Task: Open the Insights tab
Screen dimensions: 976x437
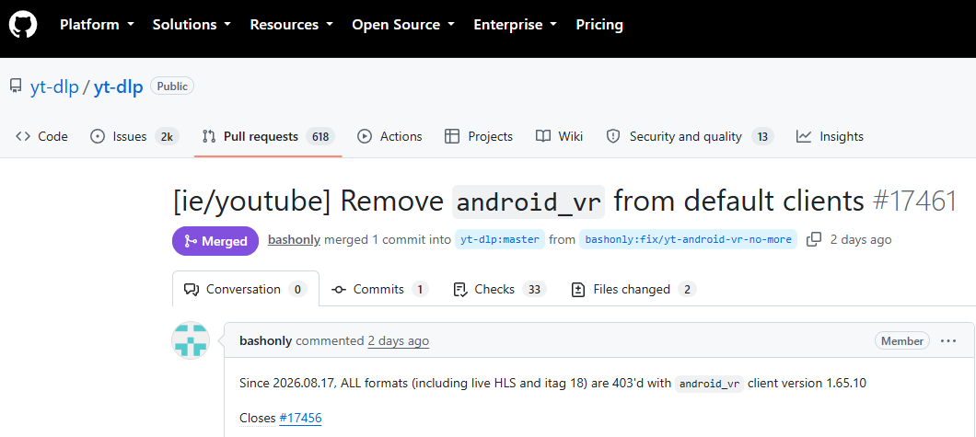Action: point(830,137)
